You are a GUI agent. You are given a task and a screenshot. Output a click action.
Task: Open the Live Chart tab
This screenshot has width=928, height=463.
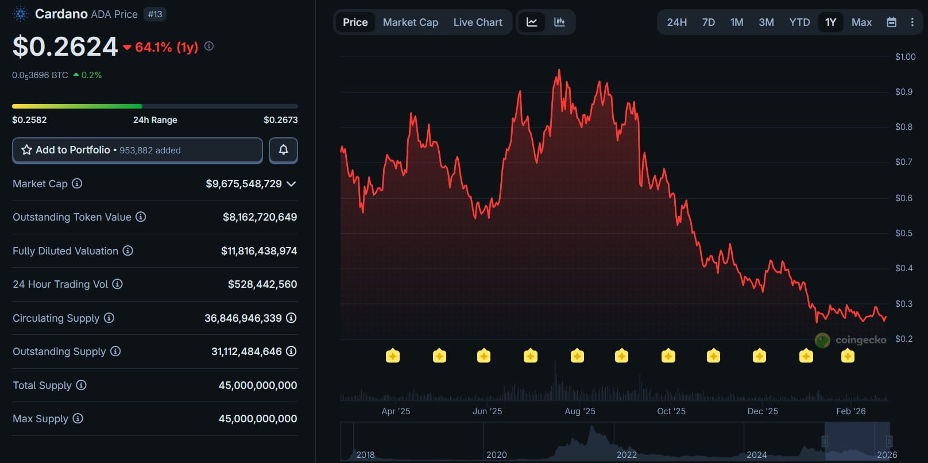[477, 22]
